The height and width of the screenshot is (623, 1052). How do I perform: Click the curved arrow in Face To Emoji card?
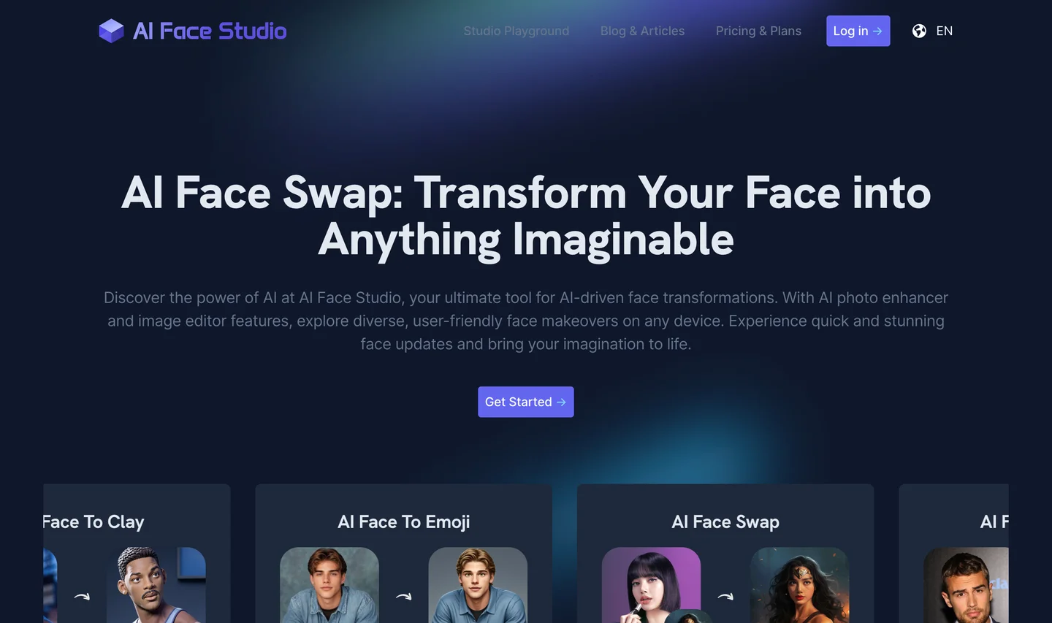click(404, 596)
